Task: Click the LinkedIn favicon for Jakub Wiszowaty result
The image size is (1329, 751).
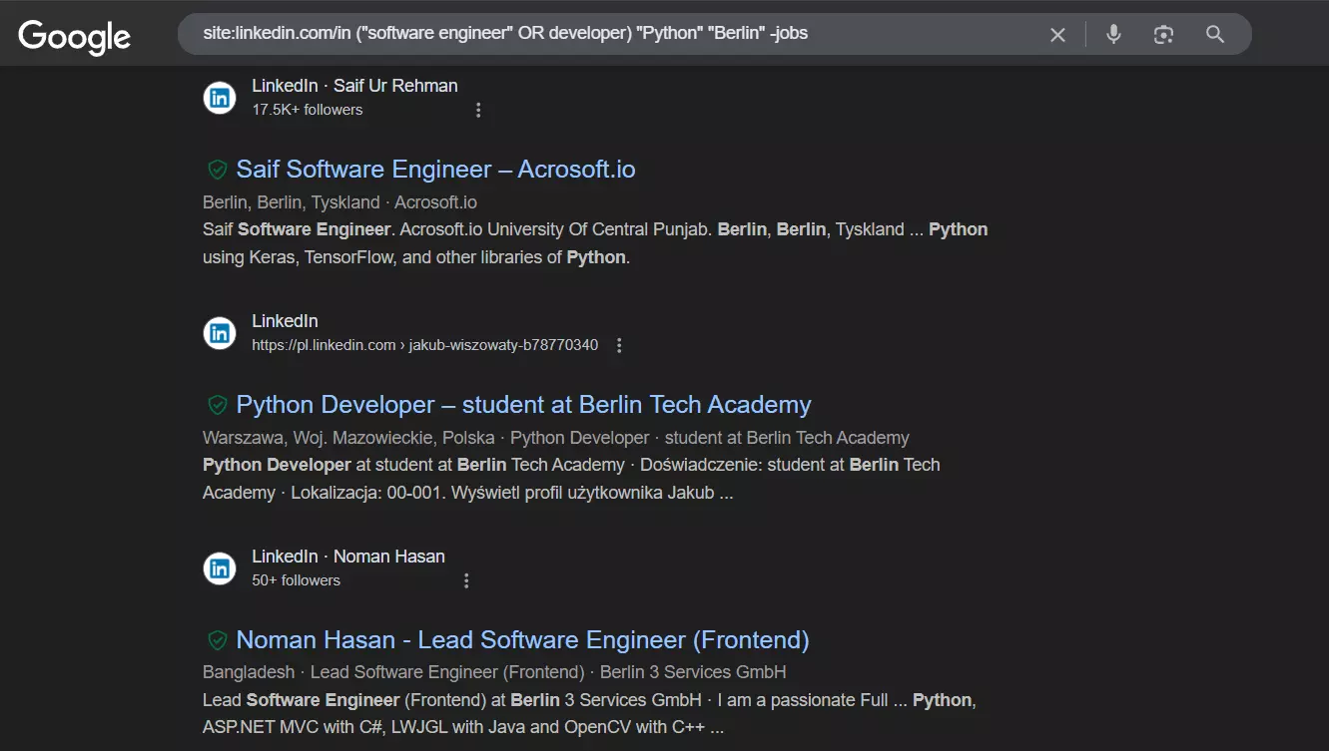Action: 219,333
